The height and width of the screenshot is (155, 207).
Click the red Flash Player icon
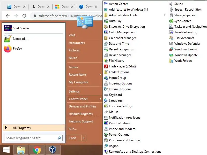(x=106, y=66)
